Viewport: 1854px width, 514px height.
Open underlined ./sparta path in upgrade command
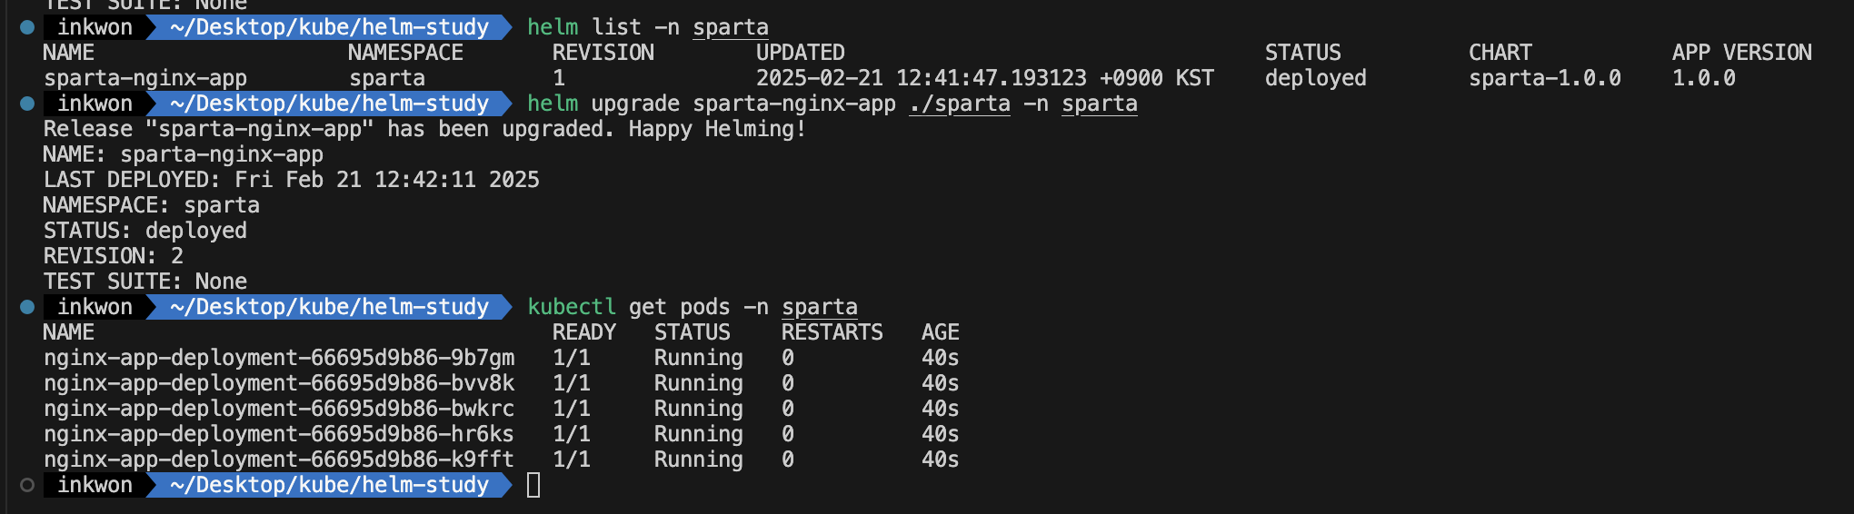point(960,104)
